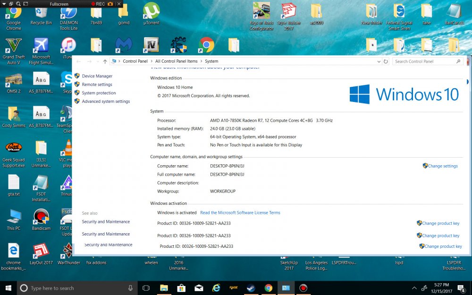Select Style Builder 2017 desktop icon
472x295 pixels.
coord(289,16)
